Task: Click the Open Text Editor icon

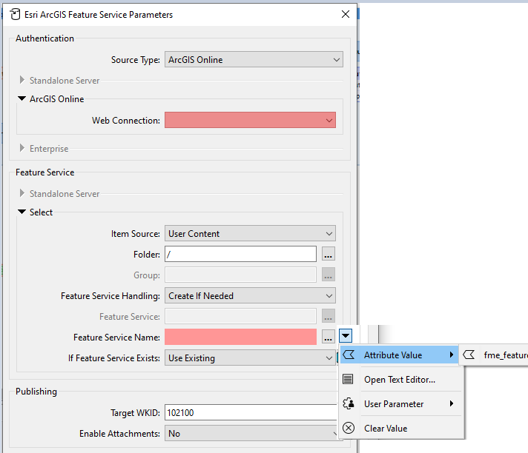Action: [348, 379]
